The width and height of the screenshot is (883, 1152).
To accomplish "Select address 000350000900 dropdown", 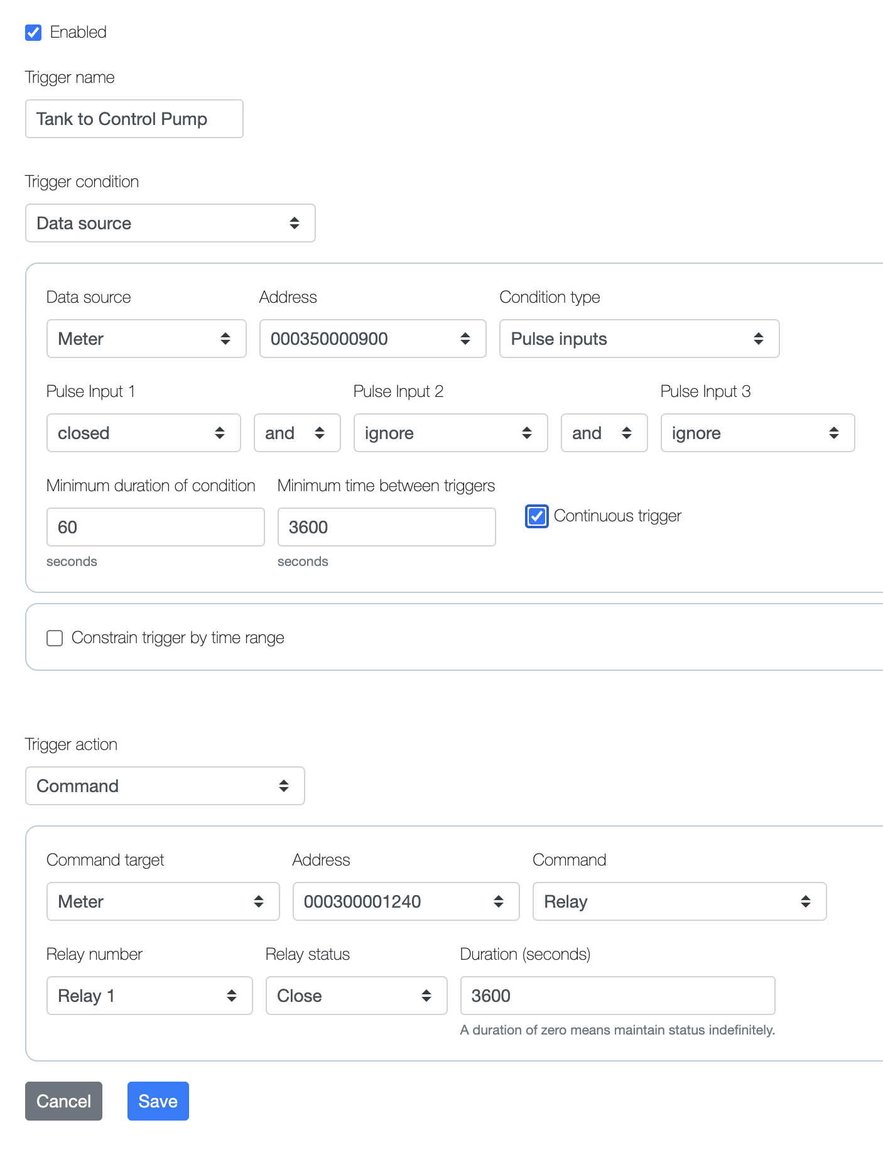I will click(372, 339).
